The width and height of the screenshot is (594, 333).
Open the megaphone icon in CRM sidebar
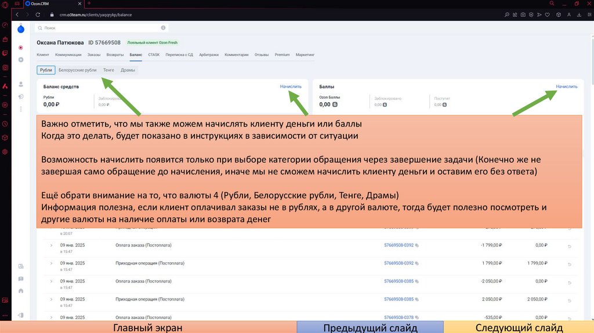[x=21, y=97]
